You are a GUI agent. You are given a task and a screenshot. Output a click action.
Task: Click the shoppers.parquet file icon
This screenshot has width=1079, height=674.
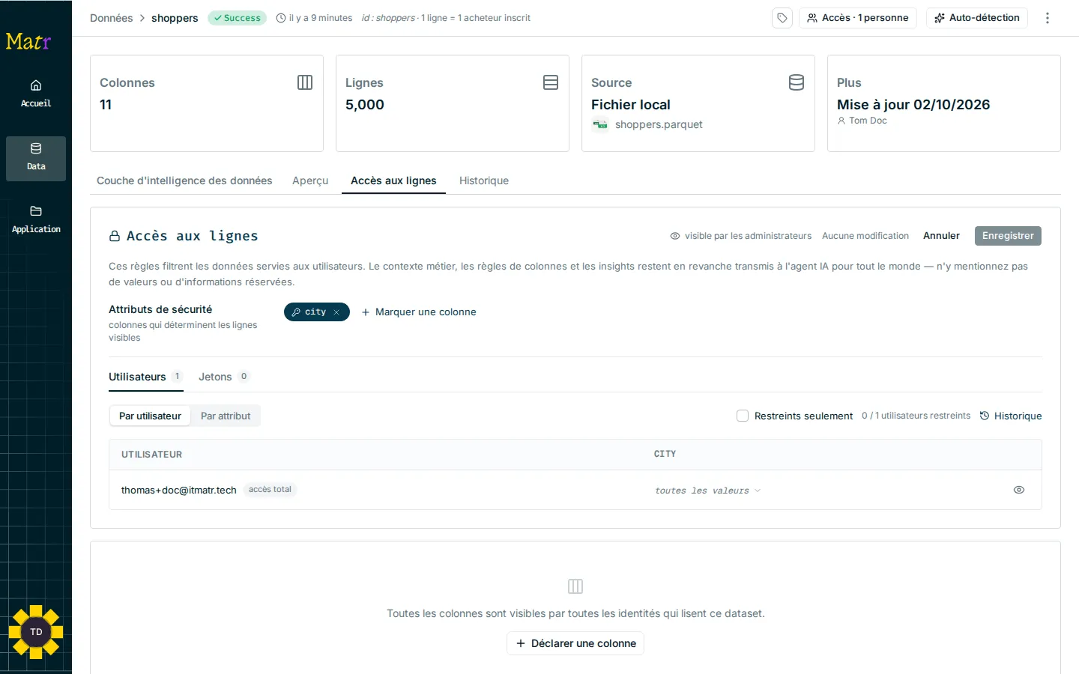(x=600, y=125)
